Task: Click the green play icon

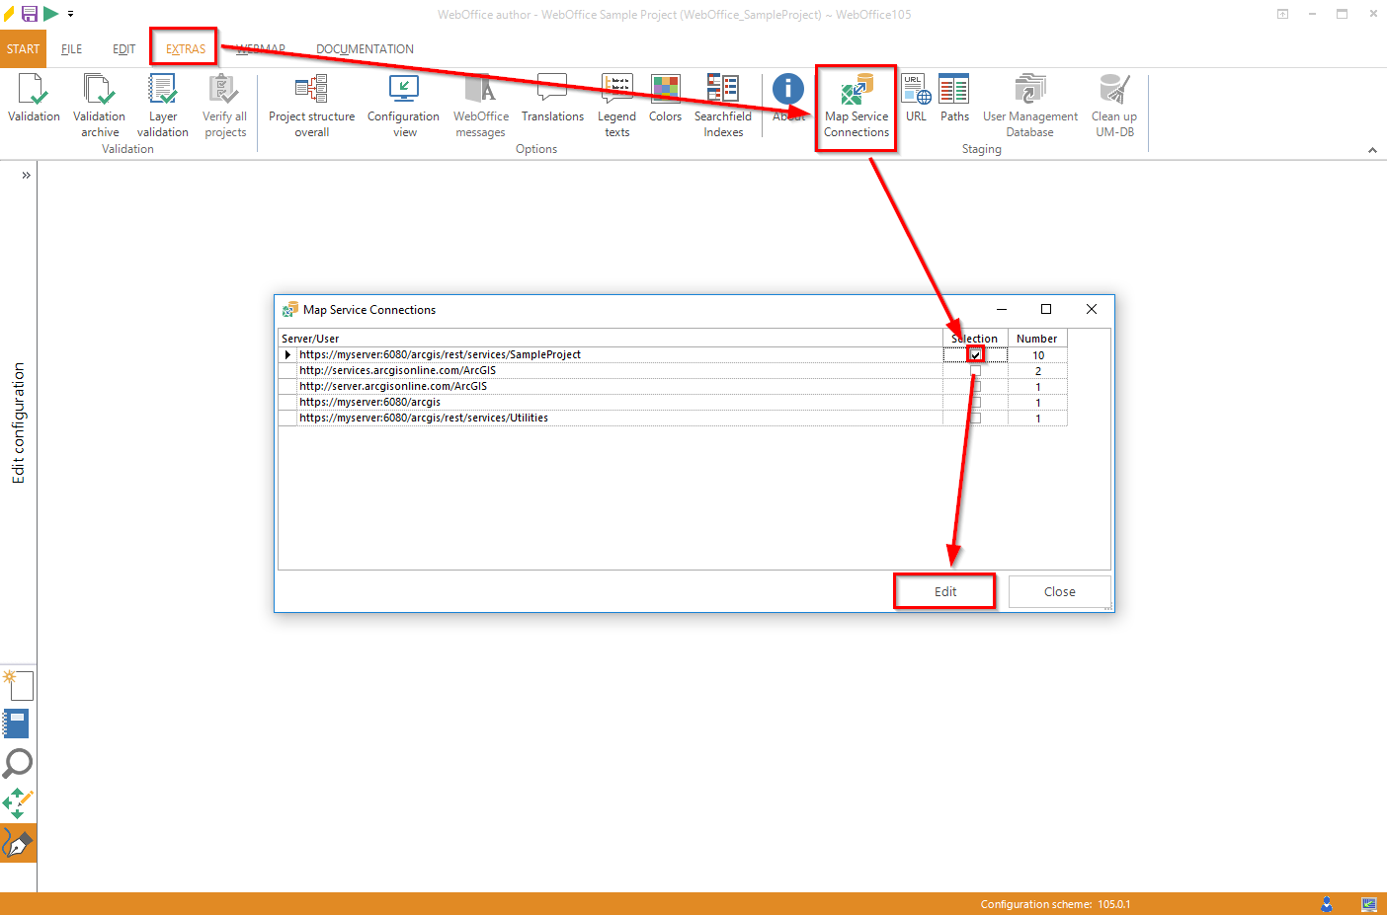Action: pos(51,14)
